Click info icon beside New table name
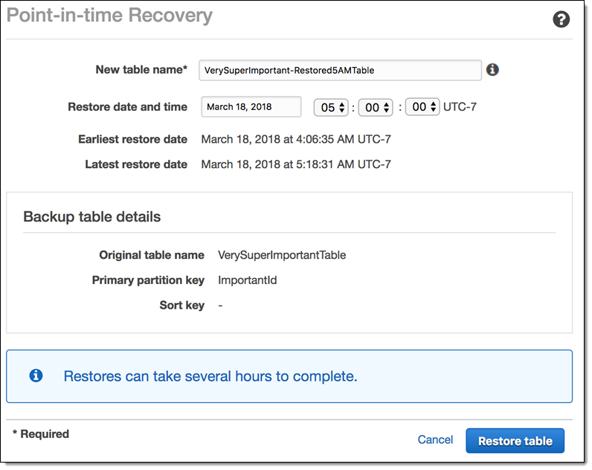 click(x=492, y=70)
